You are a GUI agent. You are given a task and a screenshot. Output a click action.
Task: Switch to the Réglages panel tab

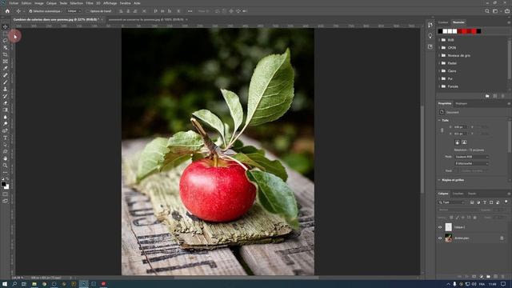click(462, 103)
